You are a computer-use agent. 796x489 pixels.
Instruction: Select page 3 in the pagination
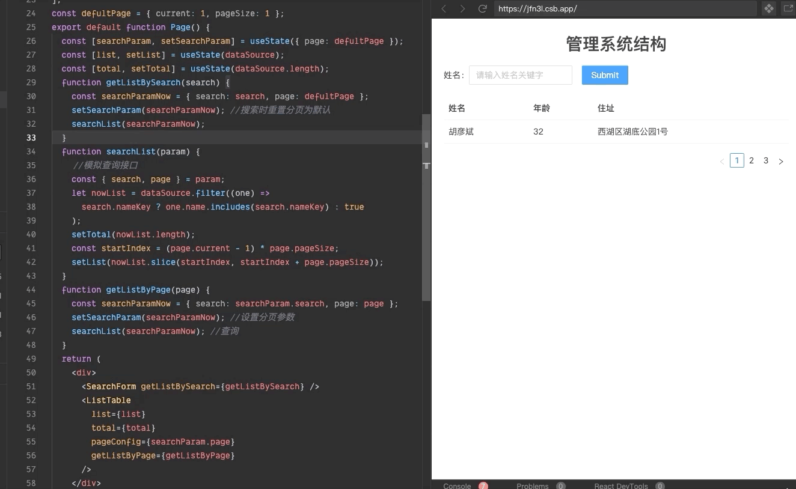766,160
